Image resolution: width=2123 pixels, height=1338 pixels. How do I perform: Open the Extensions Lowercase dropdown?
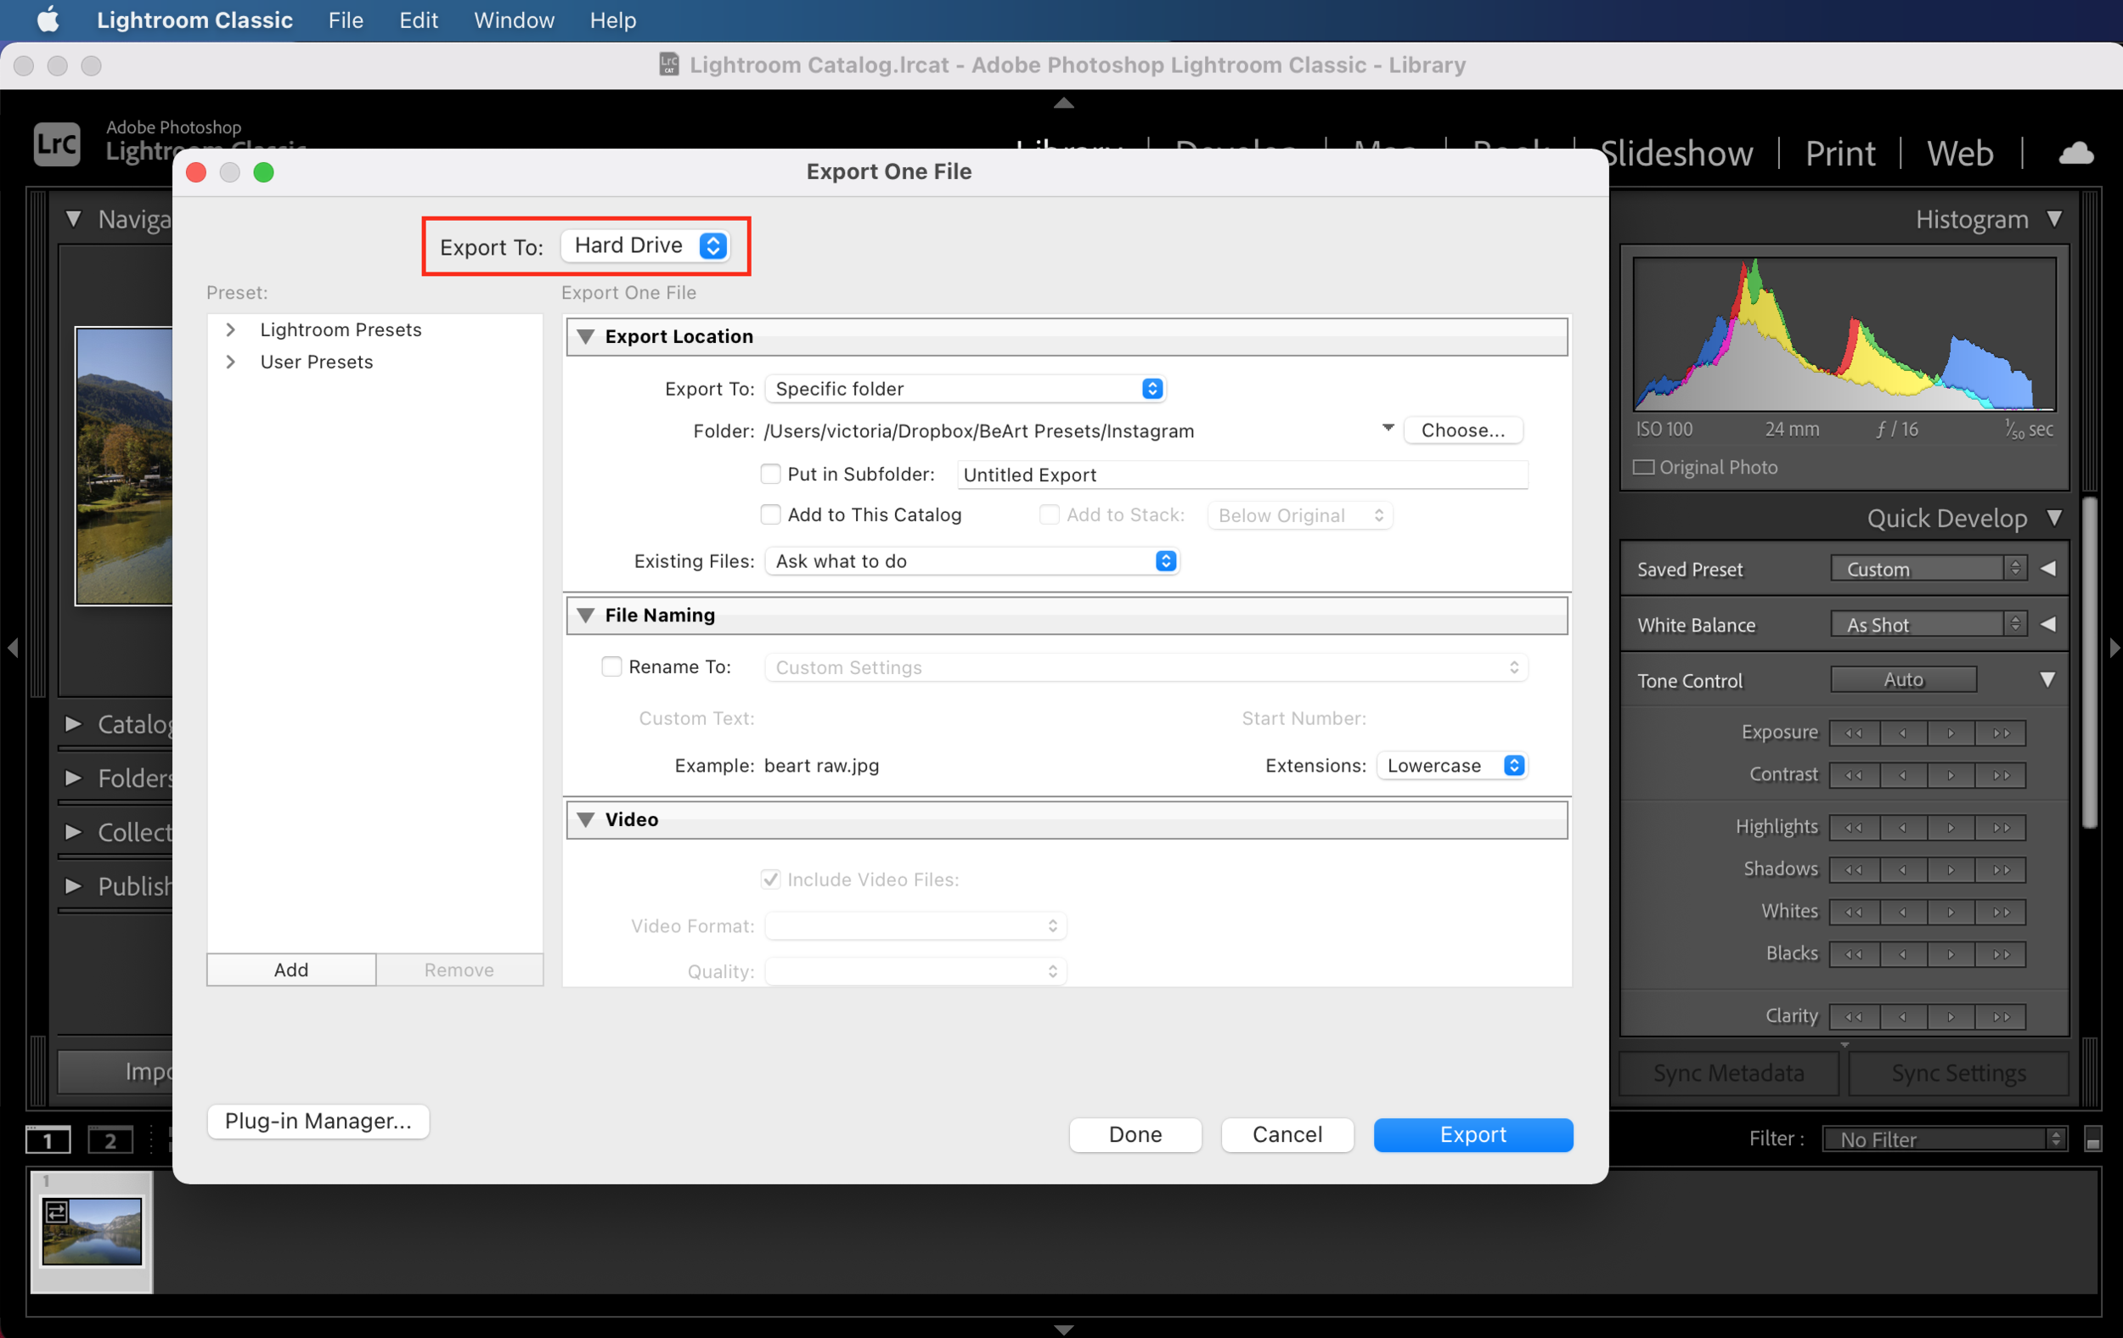tap(1451, 765)
